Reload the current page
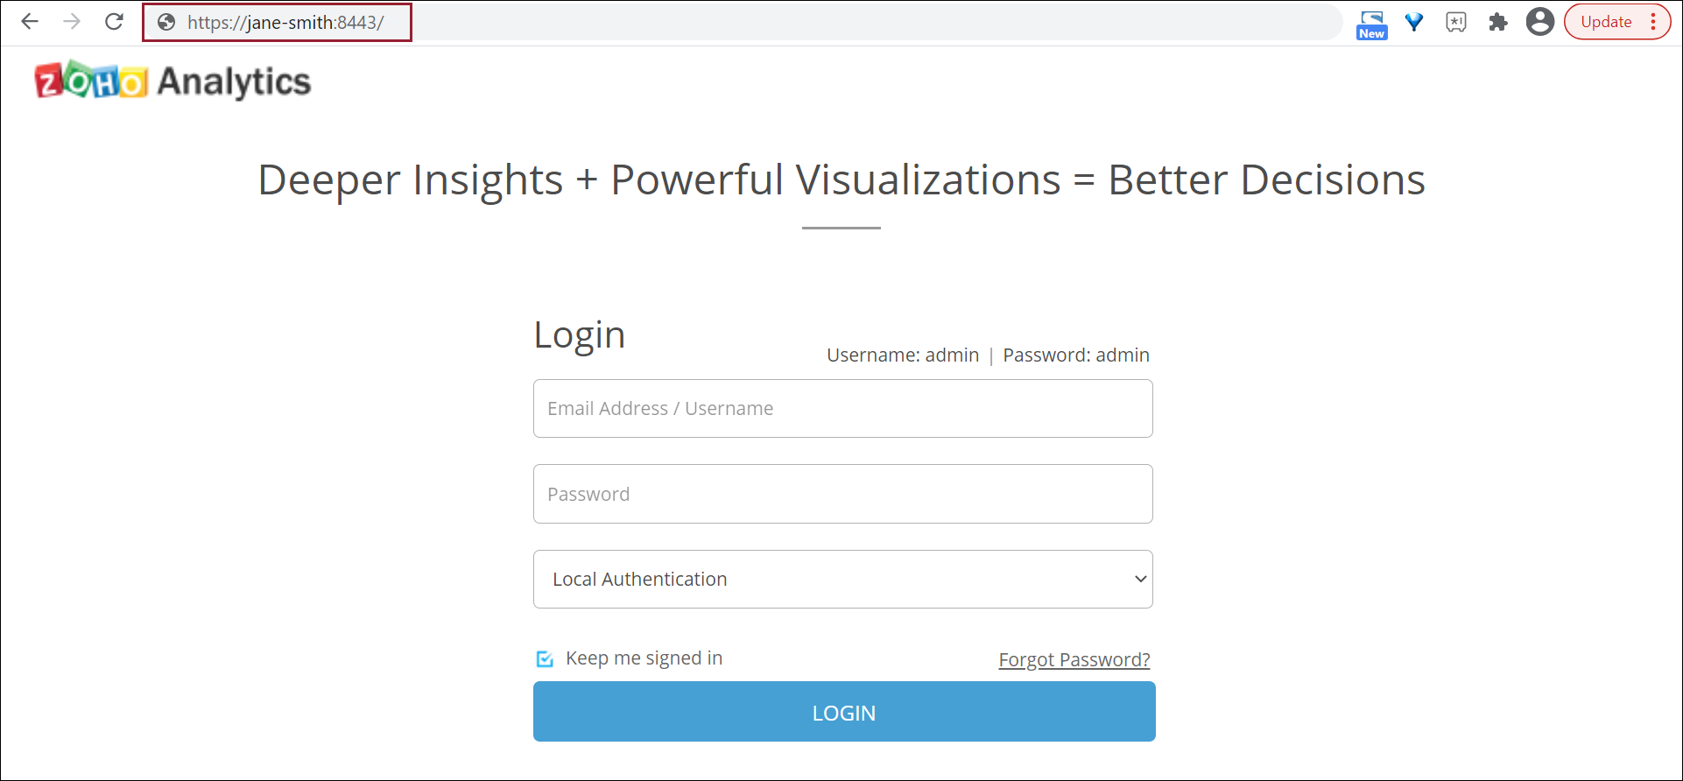 coord(114,22)
